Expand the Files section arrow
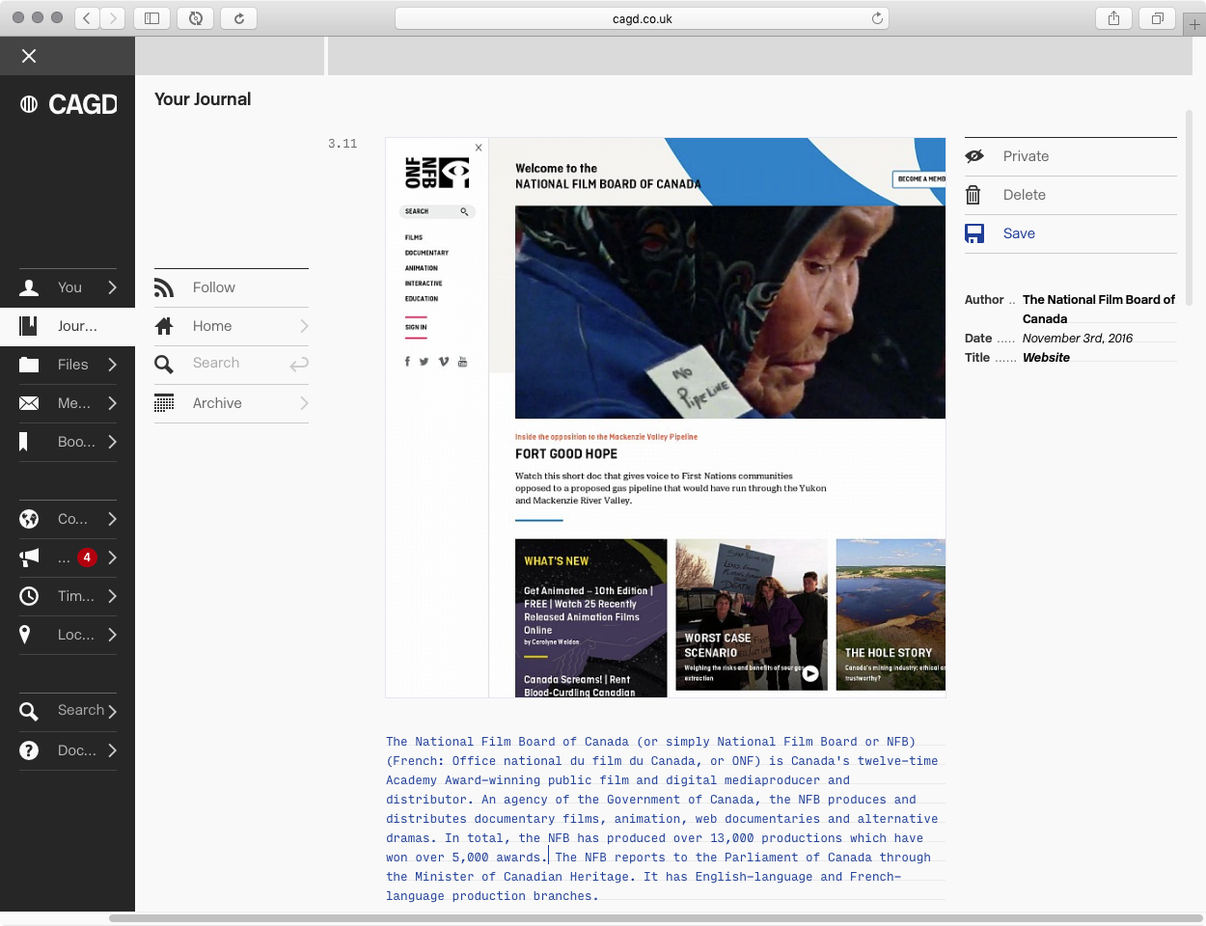 [x=112, y=365]
